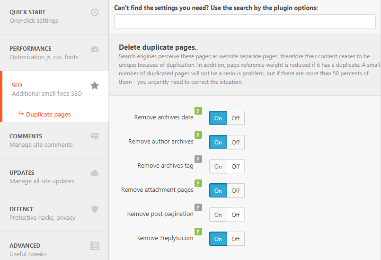Viewport: 381px width, 260px height.
Task: Switch Remove post pagination to On
Action: (218, 215)
